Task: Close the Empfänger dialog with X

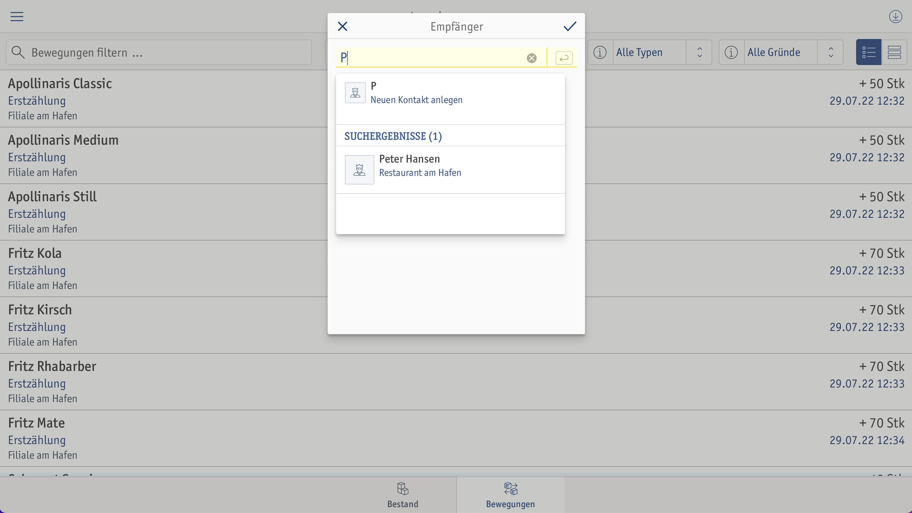Action: (342, 26)
